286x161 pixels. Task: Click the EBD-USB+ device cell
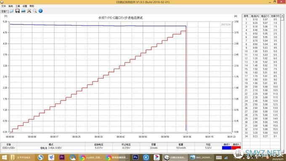click(x=9, y=148)
